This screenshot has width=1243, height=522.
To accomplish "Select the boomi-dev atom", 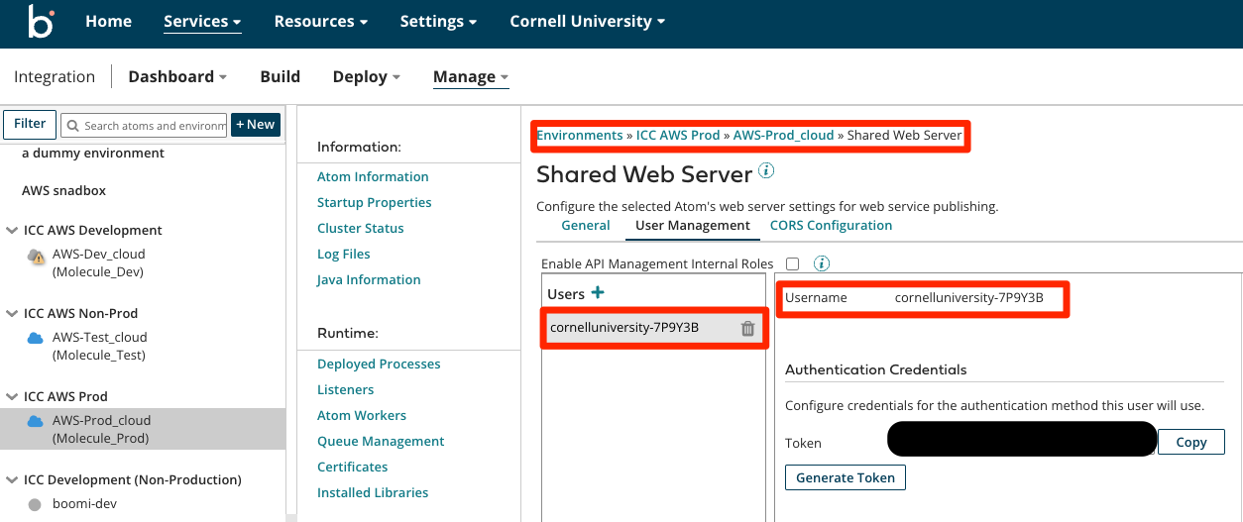I will 84,504.
